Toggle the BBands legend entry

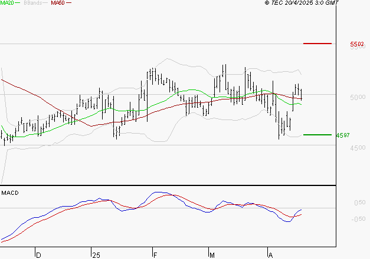coord(33,3)
